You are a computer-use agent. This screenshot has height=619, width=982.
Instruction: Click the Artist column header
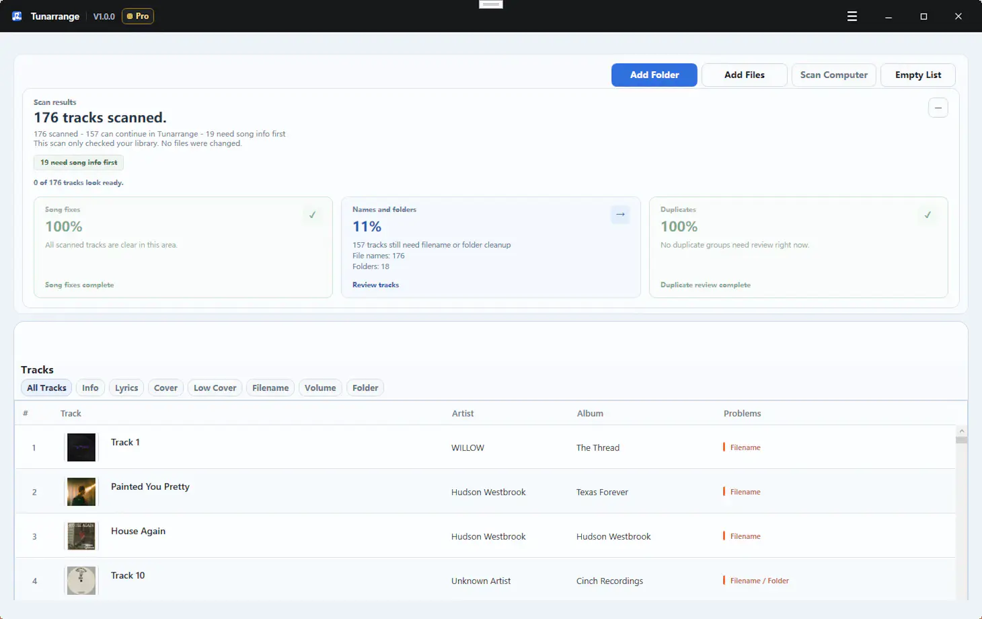point(463,413)
